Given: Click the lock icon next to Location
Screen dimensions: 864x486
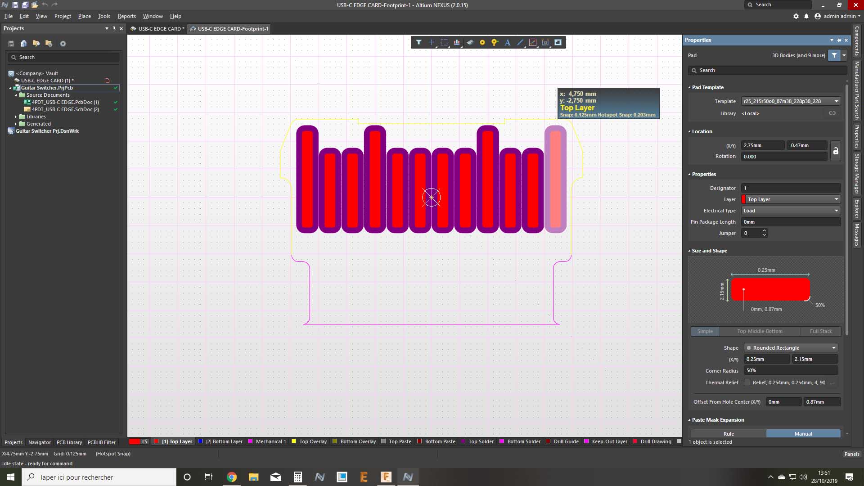Looking at the screenshot, I should [x=836, y=151].
